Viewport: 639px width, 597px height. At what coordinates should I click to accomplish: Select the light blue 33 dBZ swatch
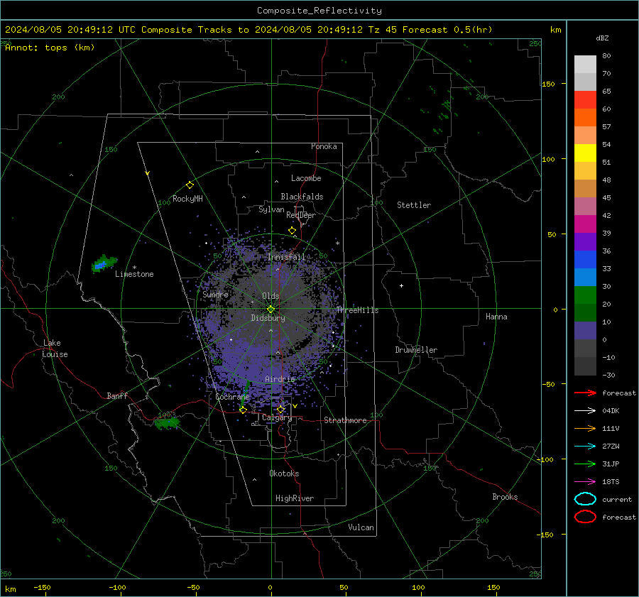pyautogui.click(x=585, y=277)
